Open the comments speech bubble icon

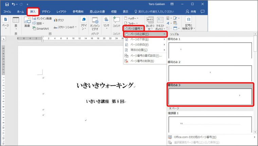tap(203, 12)
